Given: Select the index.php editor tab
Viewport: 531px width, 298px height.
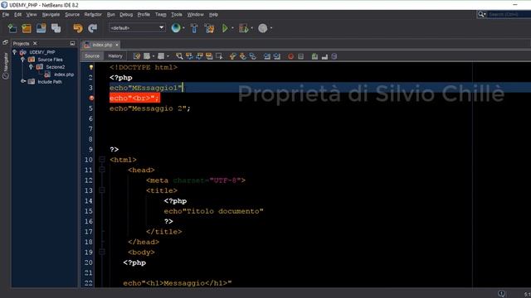Looking at the screenshot, I should 101,45.
